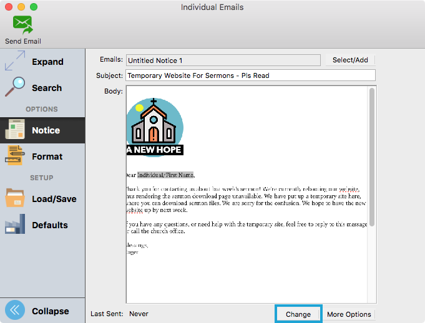Click the green zoom window button

tap(34, 7)
